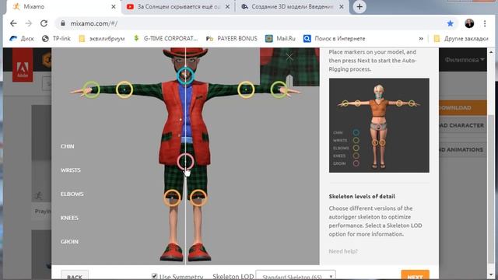Click the WRISTS label

71,170
